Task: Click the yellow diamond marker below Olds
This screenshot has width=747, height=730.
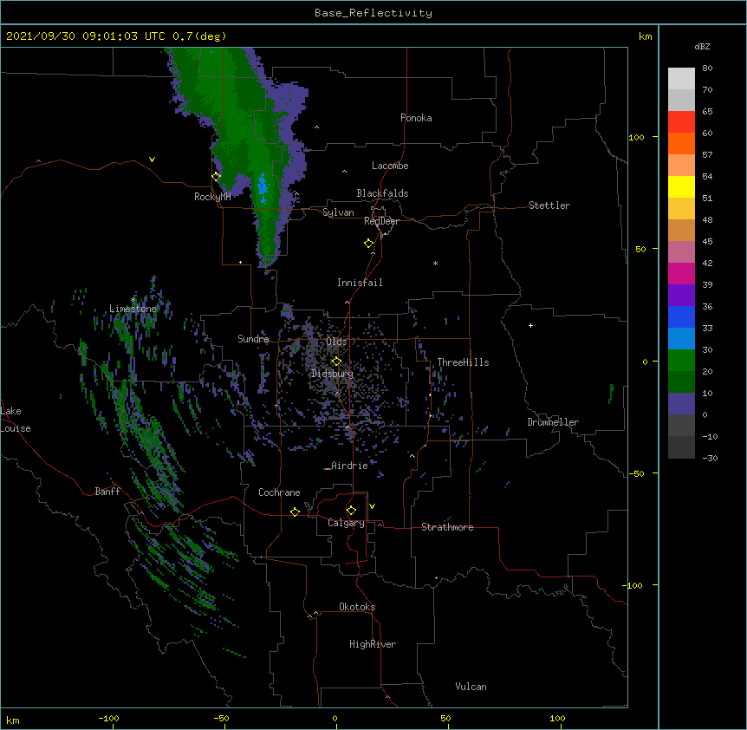Action: (336, 362)
